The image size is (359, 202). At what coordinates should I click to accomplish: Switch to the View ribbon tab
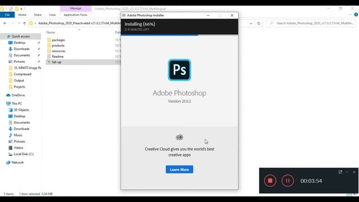[52, 15]
